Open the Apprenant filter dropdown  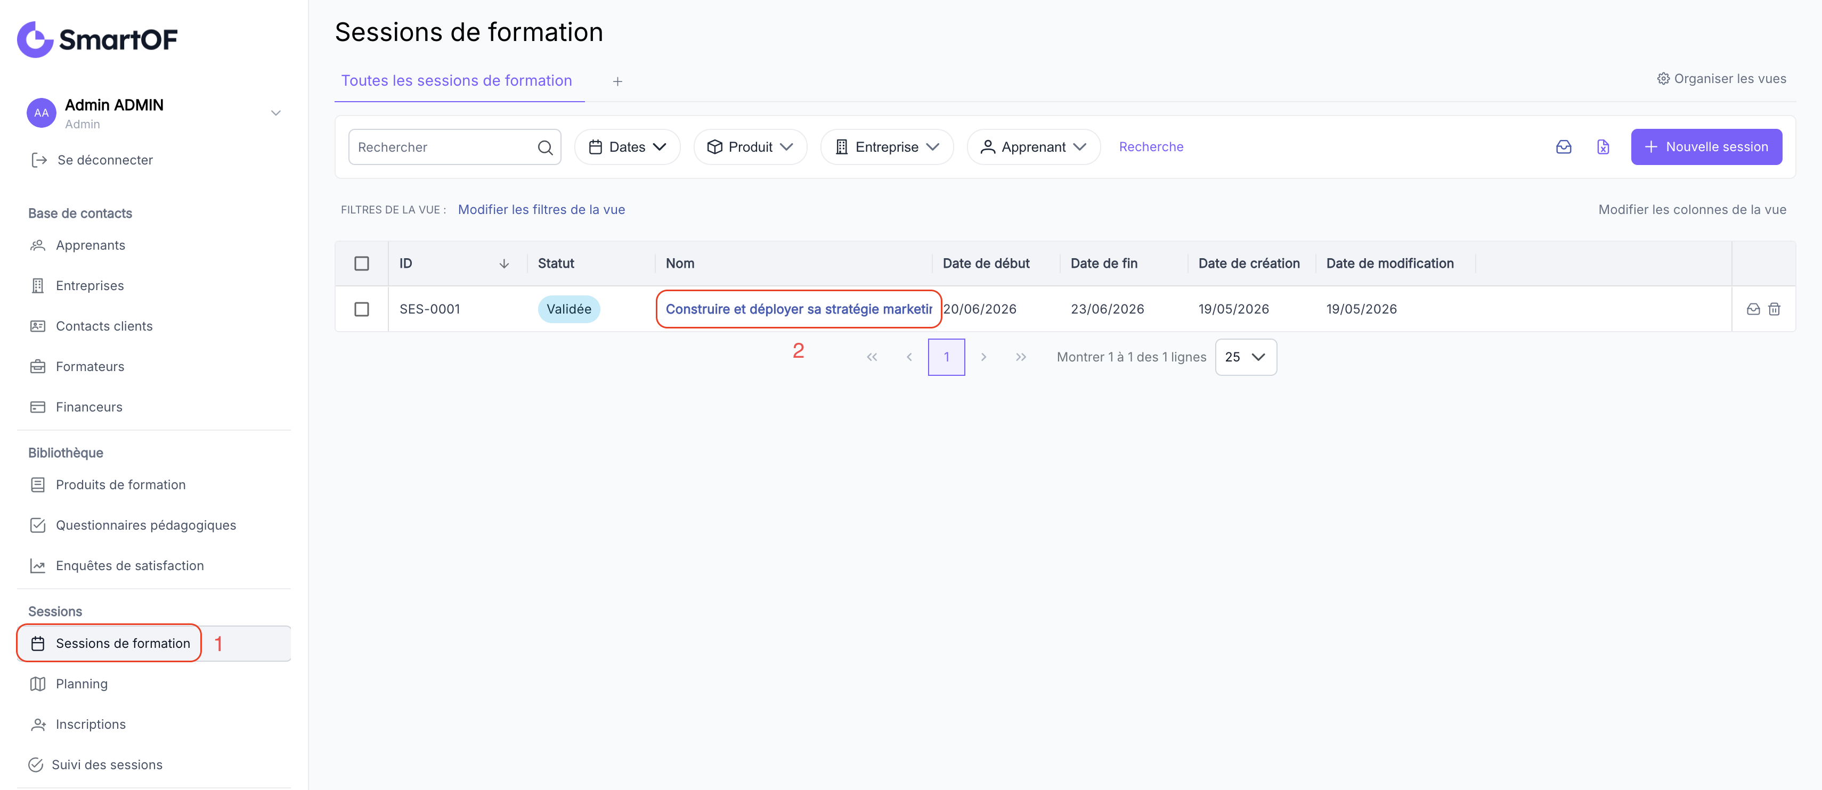click(x=1034, y=147)
